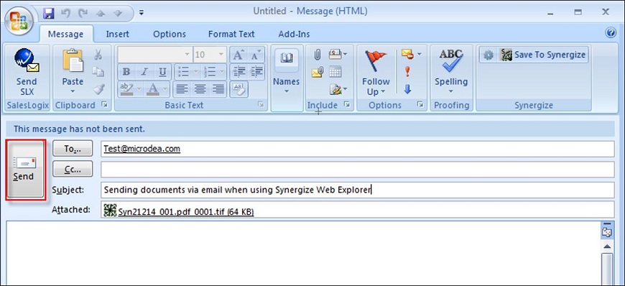The image size is (625, 286).
Task: Click the To... recipients button
Action: [73, 149]
